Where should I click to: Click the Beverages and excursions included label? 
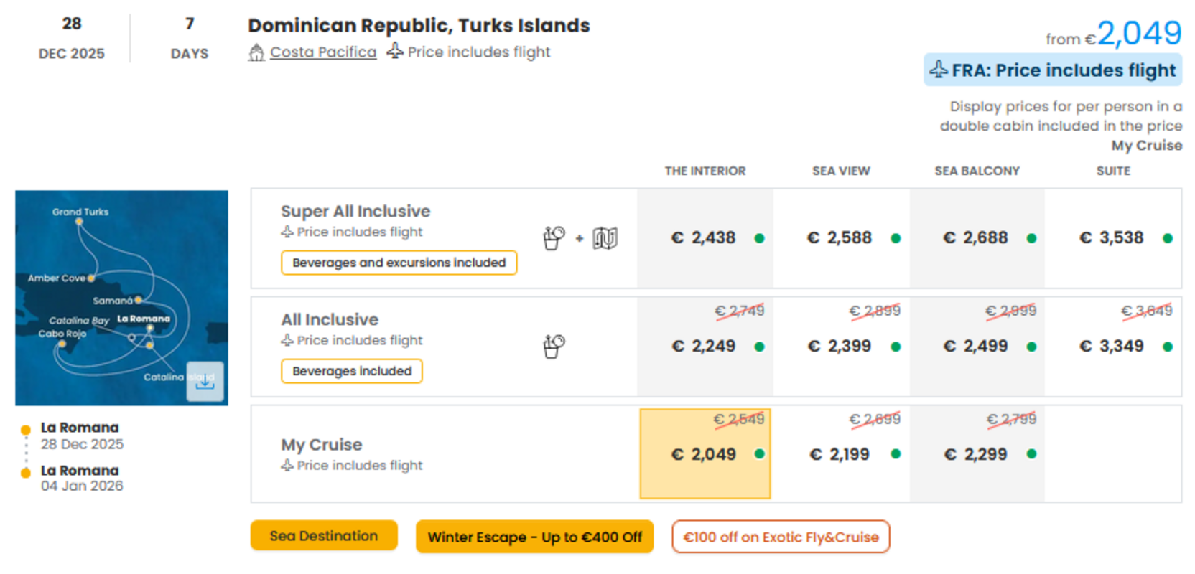pyautogui.click(x=399, y=263)
